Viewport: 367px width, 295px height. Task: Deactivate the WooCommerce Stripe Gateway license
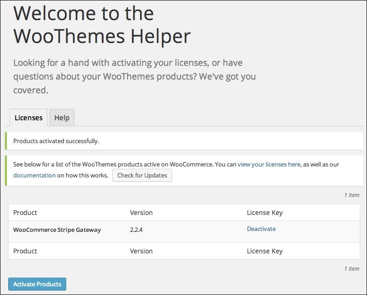click(x=261, y=229)
